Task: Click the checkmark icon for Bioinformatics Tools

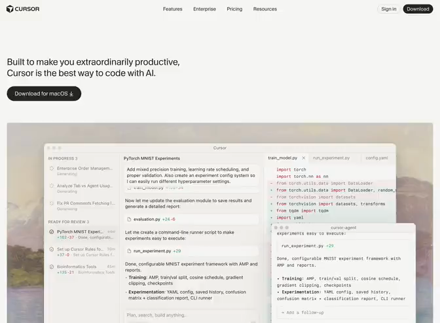Action: tap(52, 267)
